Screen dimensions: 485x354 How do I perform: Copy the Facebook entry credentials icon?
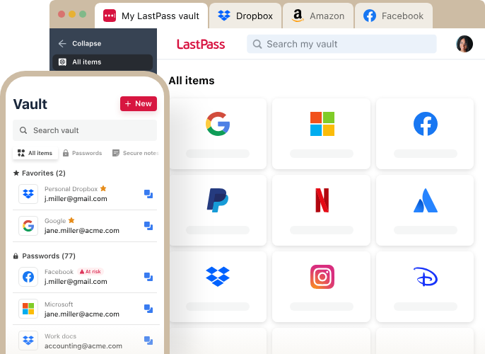(148, 276)
